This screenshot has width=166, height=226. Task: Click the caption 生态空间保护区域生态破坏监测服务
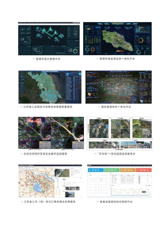(x=45, y=154)
